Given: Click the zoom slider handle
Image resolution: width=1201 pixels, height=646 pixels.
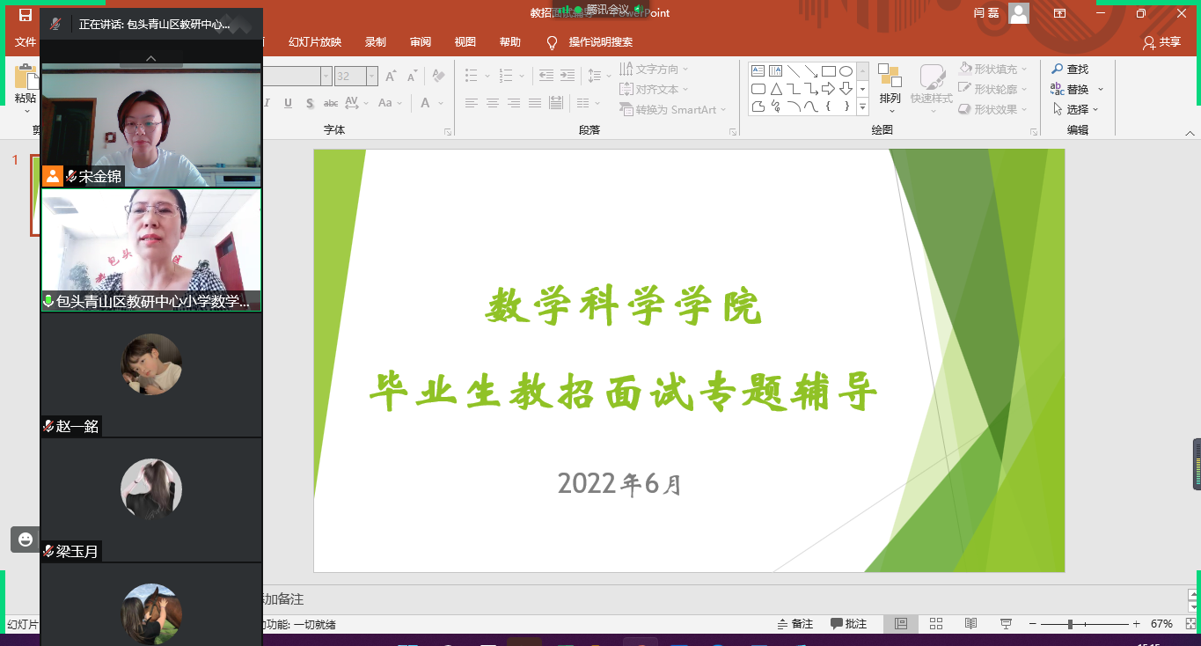Looking at the screenshot, I should coord(1070,623).
